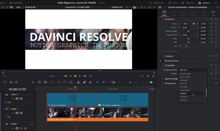Screen dimensions: 220x131
Task: Select the first Fusion Composition clip on V2
Action: click(x=72, y=100)
